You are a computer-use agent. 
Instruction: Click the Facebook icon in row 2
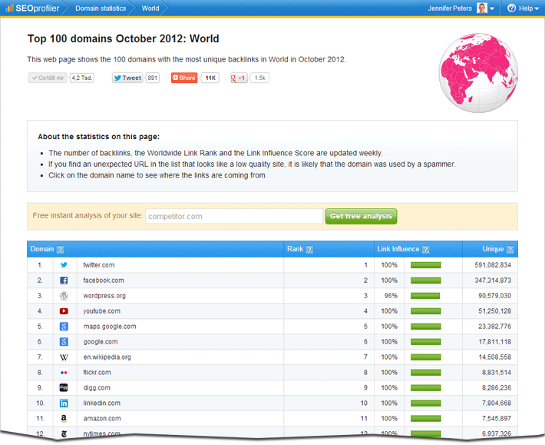(x=64, y=281)
